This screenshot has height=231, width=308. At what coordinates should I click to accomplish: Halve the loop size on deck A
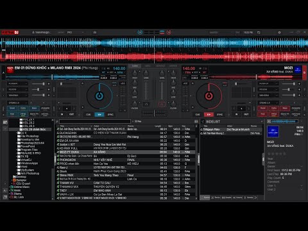[60, 108]
